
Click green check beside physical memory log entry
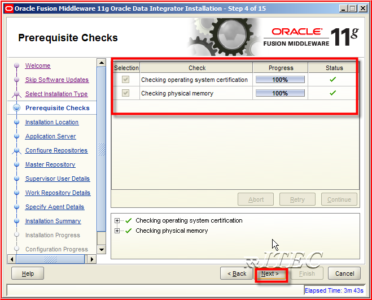pyautogui.click(x=128, y=231)
